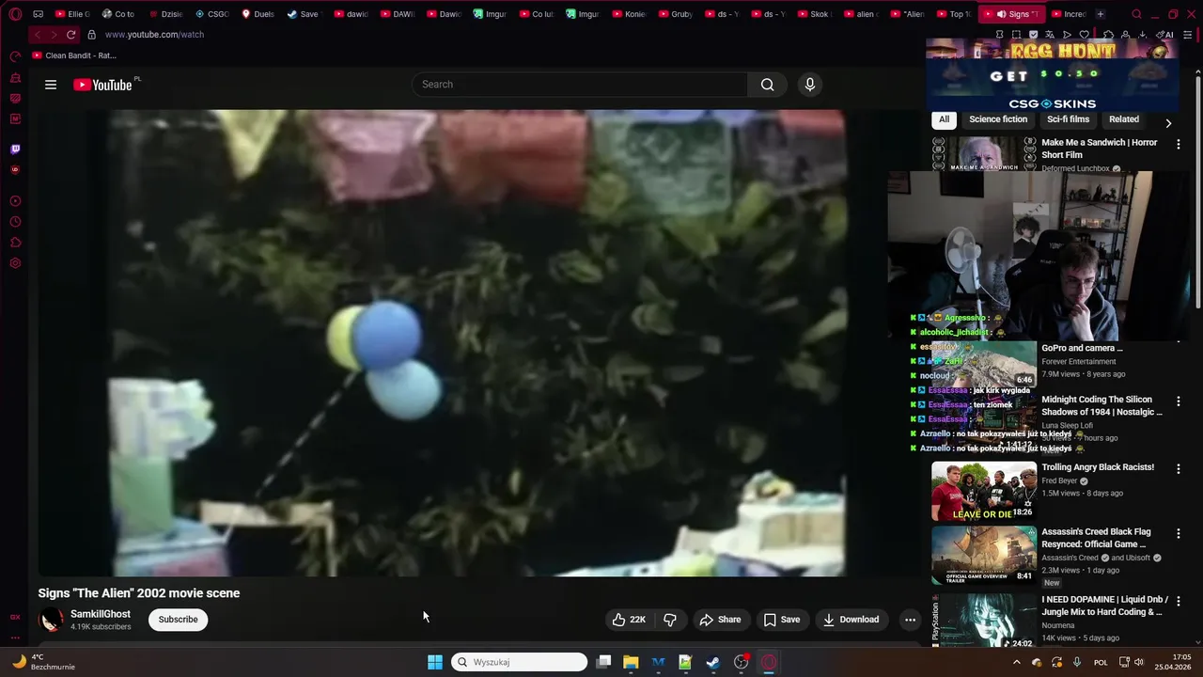Click the site info padlock icon
Image resolution: width=1203 pixels, height=677 pixels.
coord(91,34)
